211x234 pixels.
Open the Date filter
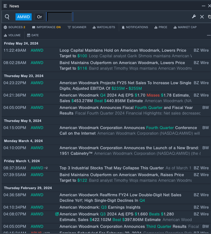(x=33, y=35)
